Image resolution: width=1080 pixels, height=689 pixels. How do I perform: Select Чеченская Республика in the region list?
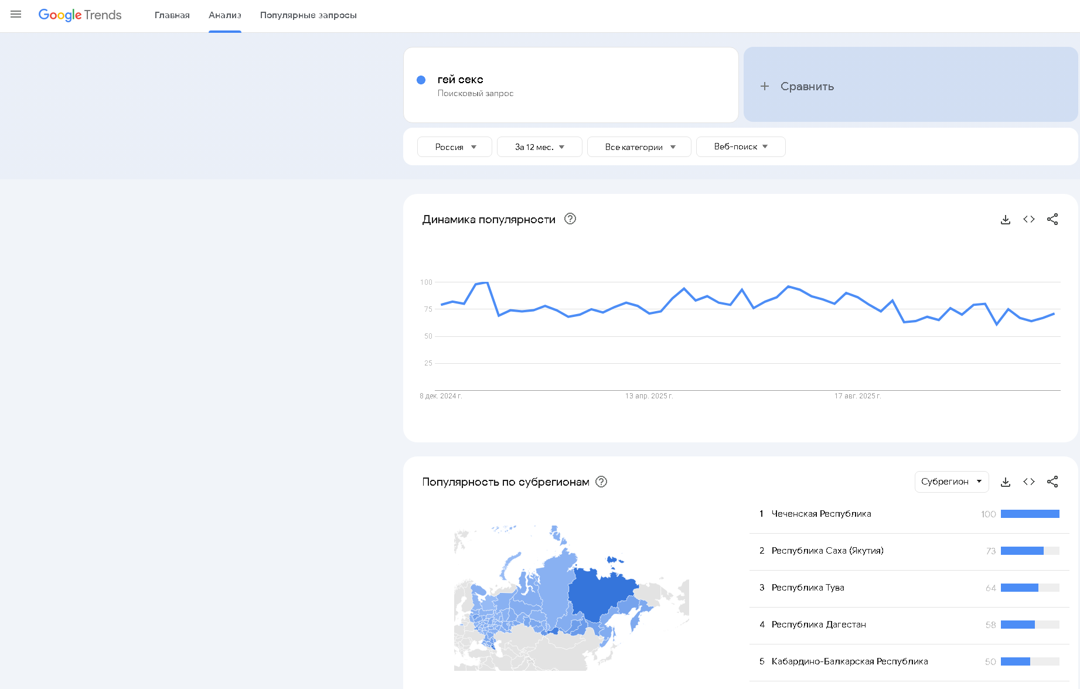pos(821,514)
